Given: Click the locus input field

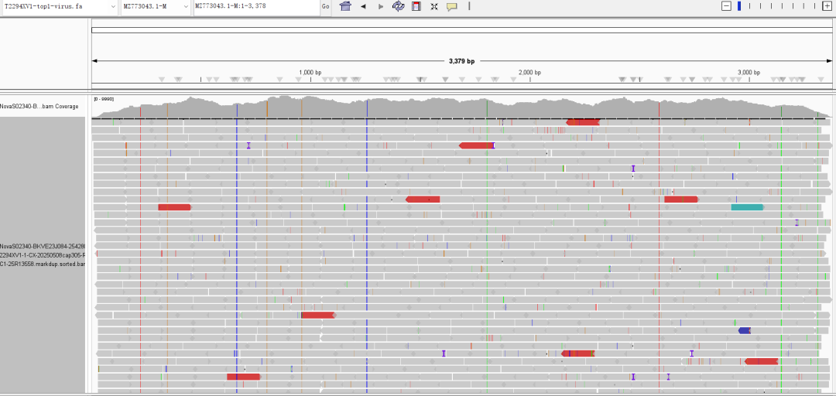Looking at the screenshot, I should 256,6.
